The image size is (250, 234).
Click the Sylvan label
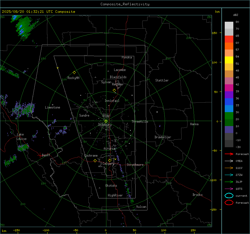106,82
